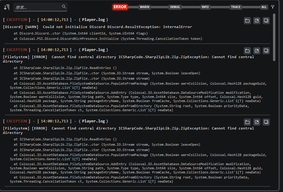Viewport: 283px width, 192px height.
Task: Open the log file externally from the Discord exception entry
Action: click(x=257, y=21)
